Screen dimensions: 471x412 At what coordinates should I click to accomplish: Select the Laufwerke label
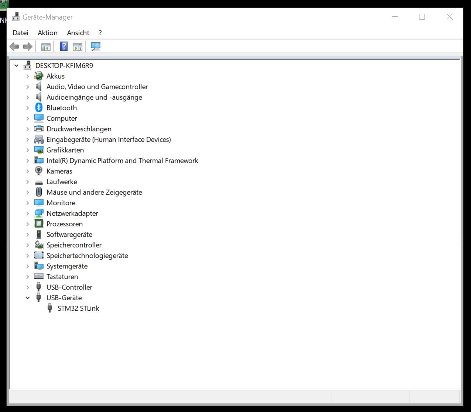62,182
